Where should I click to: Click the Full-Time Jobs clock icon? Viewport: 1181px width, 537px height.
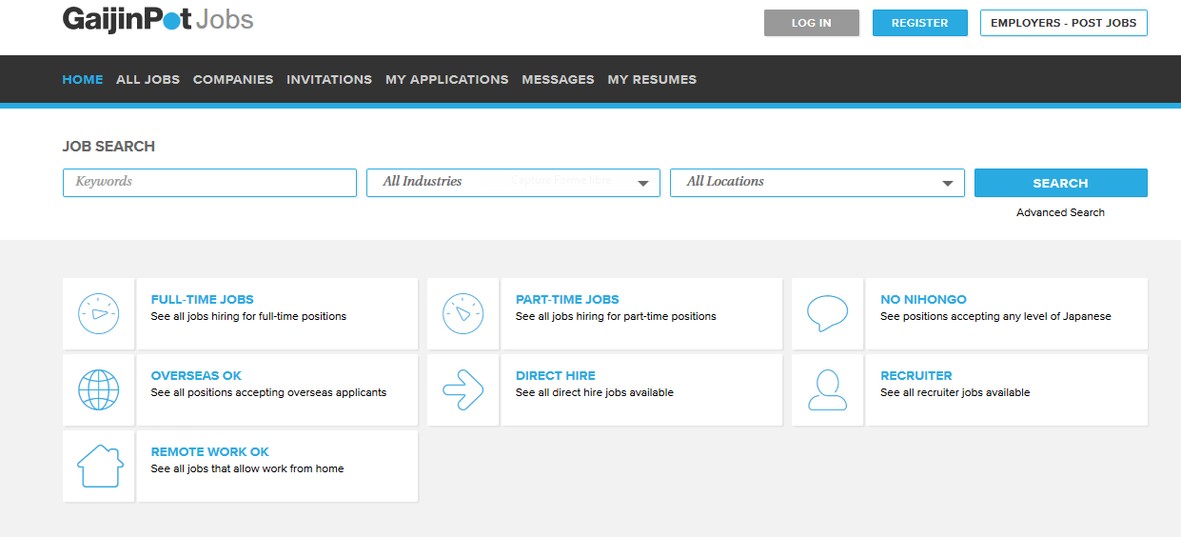[x=99, y=314]
